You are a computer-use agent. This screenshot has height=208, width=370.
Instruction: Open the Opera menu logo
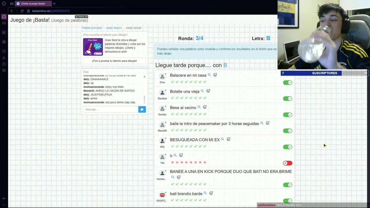coord(4,4)
